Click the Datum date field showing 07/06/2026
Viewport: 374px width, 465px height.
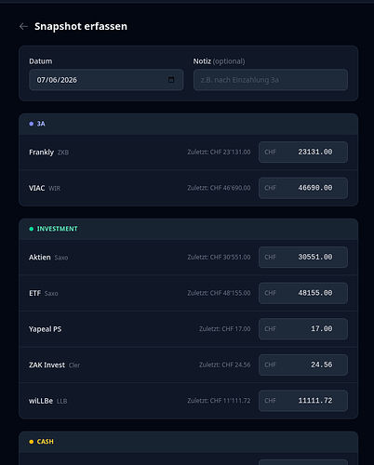tap(106, 80)
